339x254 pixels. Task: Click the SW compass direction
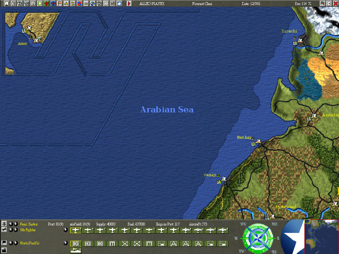(242, 251)
